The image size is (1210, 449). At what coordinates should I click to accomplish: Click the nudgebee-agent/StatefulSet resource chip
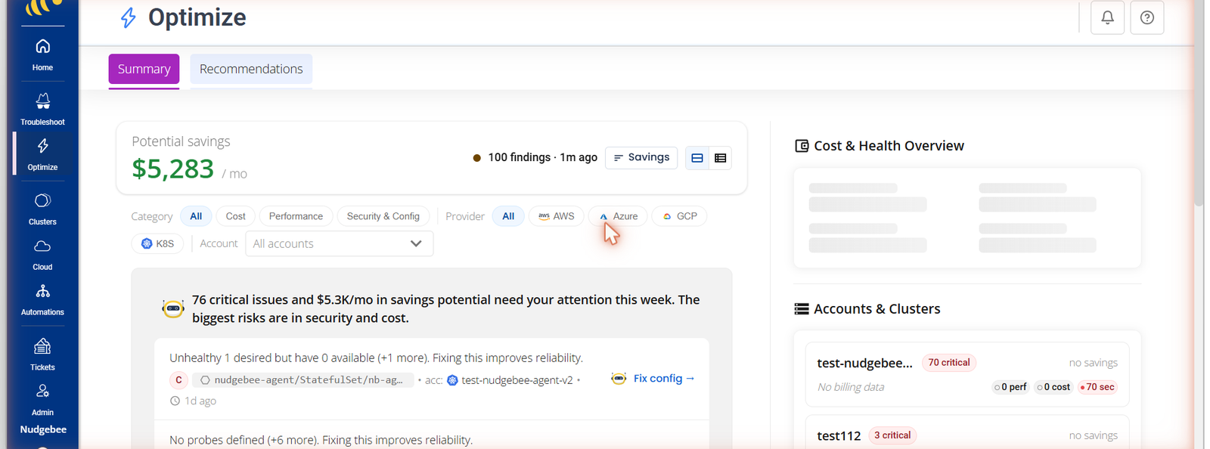point(302,380)
